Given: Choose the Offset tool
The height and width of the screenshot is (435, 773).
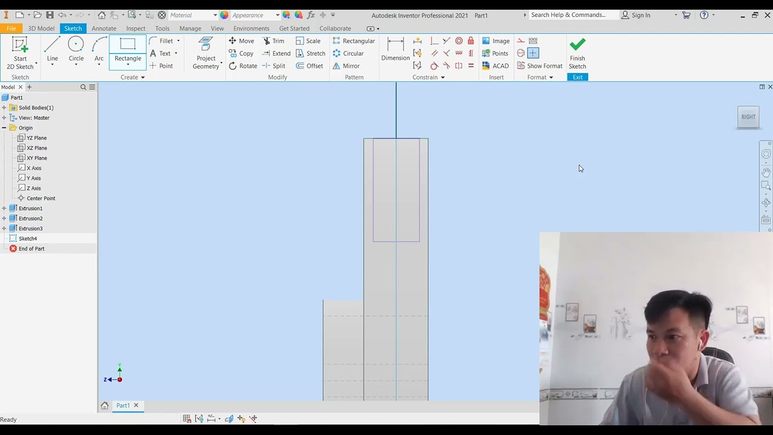Looking at the screenshot, I should coord(309,66).
